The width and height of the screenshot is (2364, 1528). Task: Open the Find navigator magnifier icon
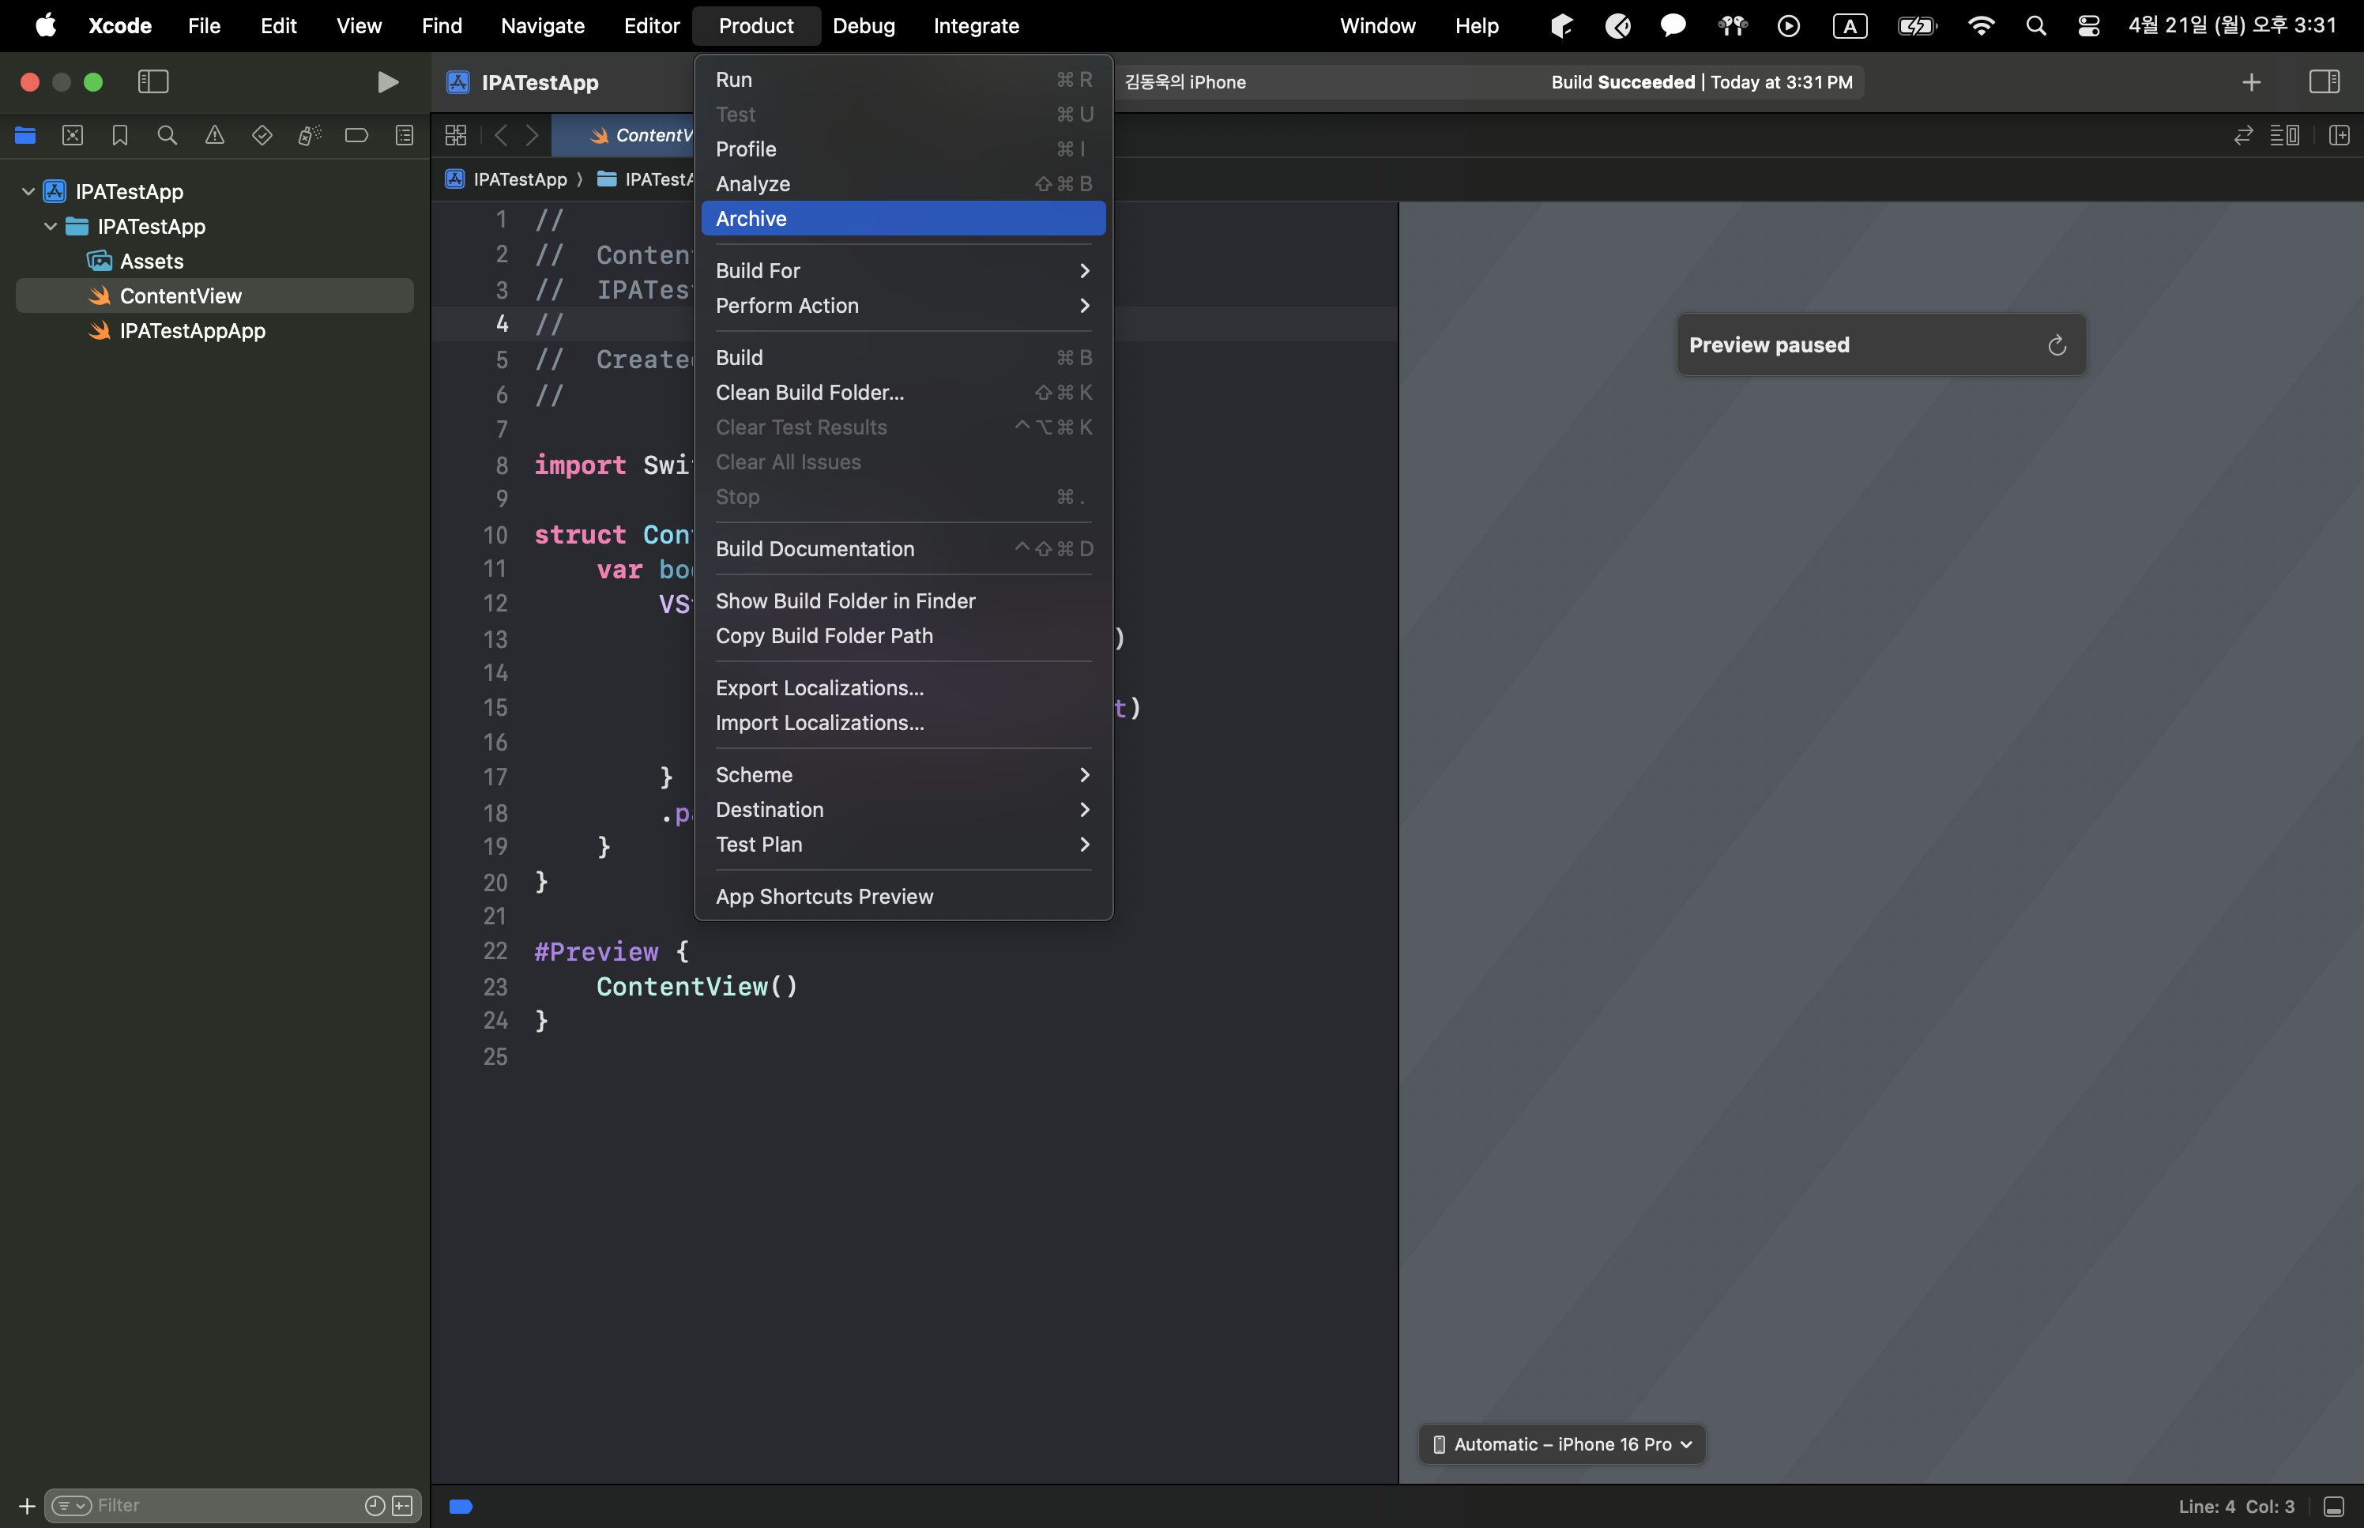point(167,136)
